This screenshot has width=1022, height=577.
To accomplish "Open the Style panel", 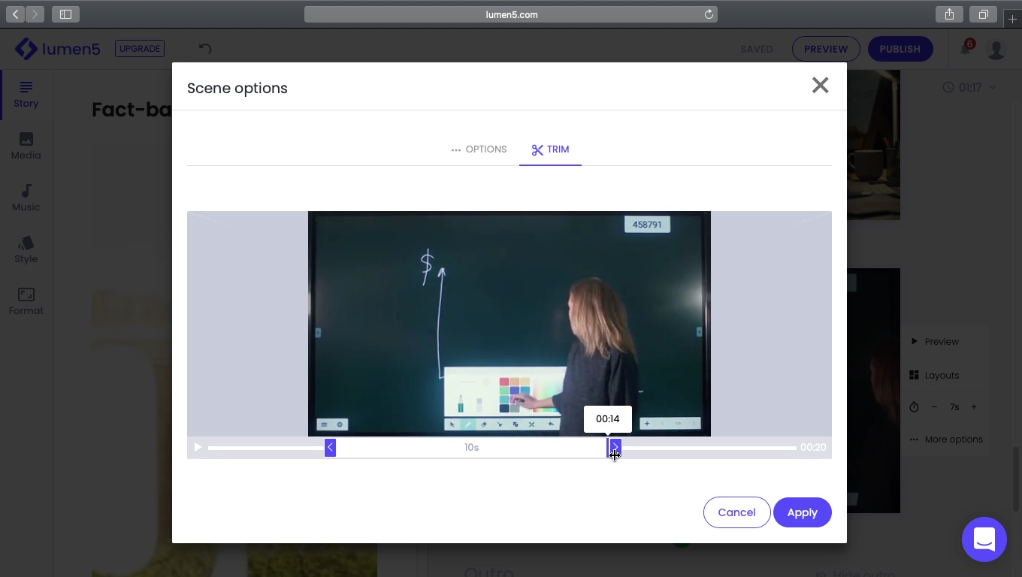I will pyautogui.click(x=26, y=250).
